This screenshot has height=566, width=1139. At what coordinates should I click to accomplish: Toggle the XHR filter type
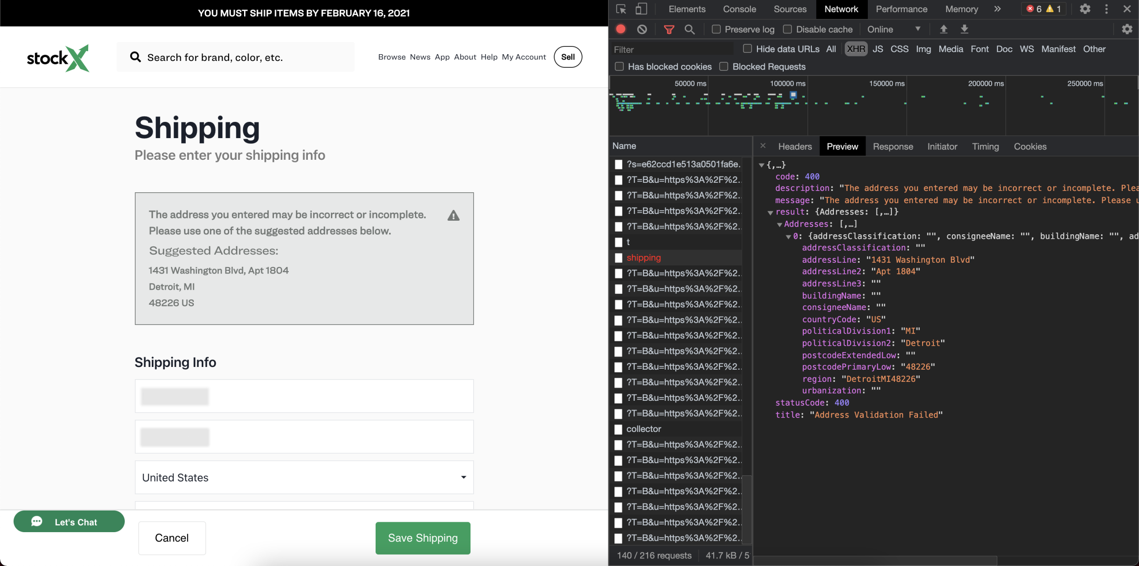[x=856, y=49]
